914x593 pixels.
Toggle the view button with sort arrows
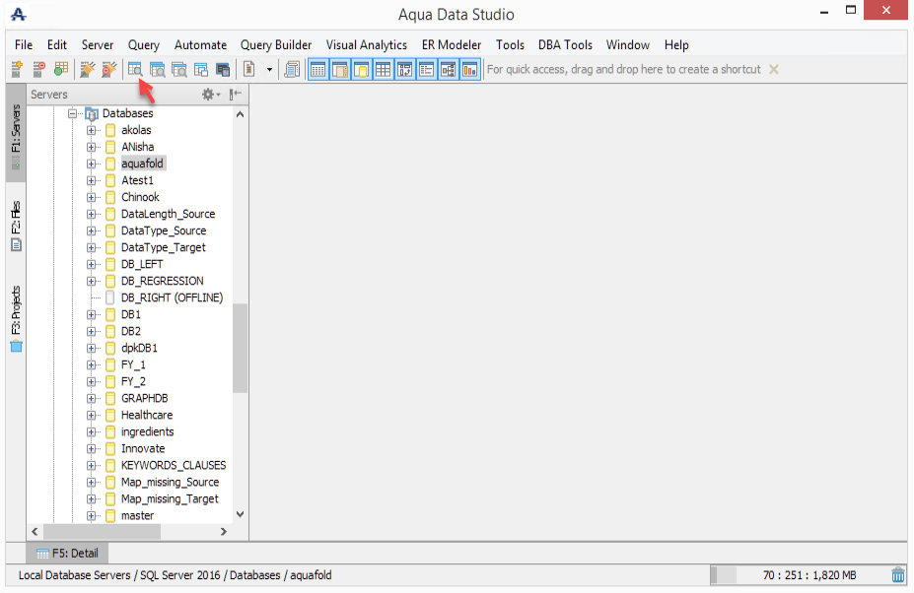click(404, 70)
